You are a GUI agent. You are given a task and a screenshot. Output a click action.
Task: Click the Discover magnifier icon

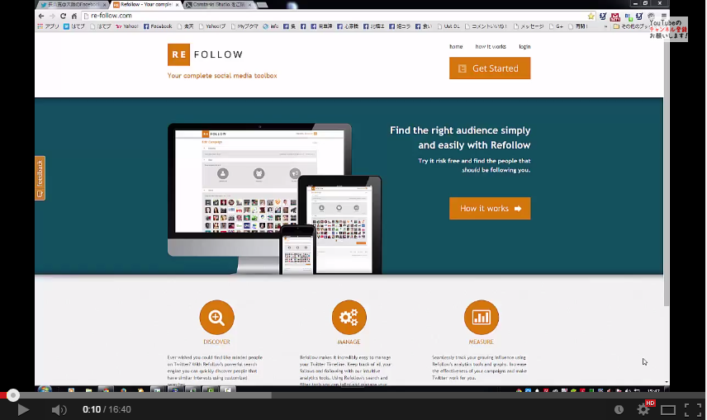216,318
